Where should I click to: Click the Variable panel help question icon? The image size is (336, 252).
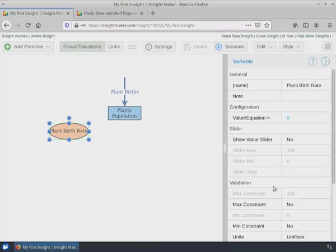point(312,62)
